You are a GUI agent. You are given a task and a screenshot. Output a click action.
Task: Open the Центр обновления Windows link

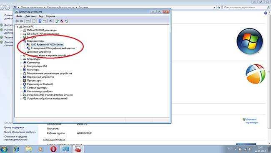(20, 132)
